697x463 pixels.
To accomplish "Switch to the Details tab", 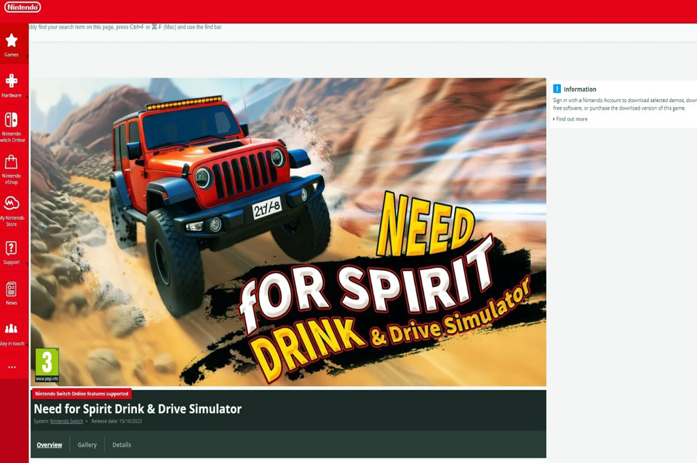I will pos(122,445).
